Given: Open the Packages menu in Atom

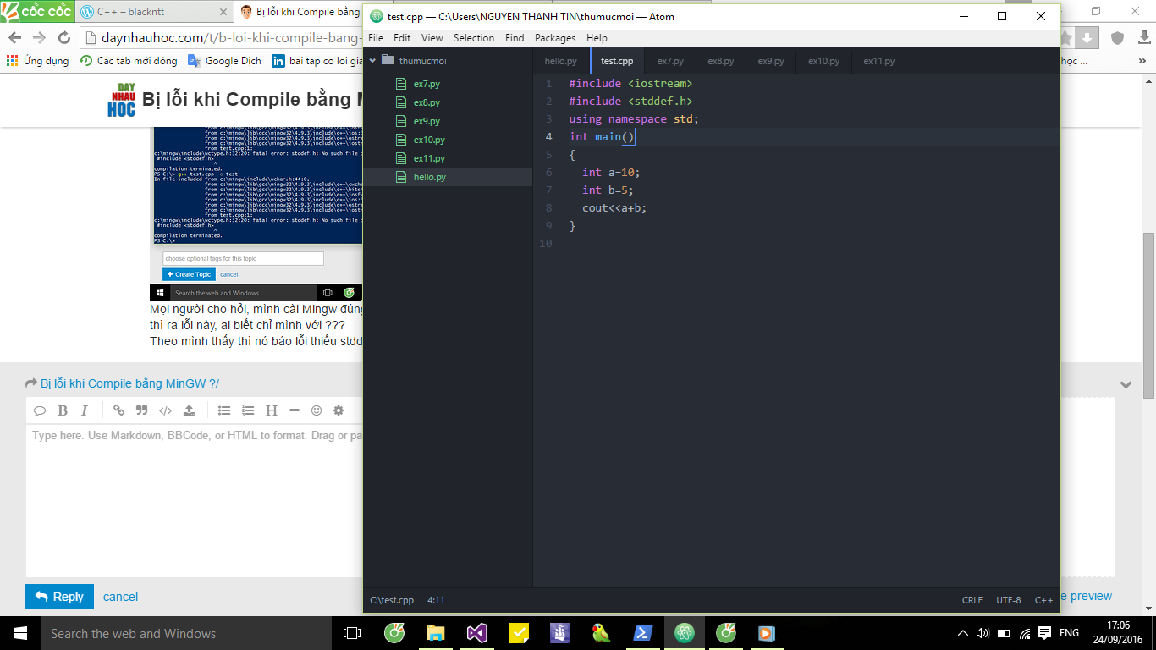Looking at the screenshot, I should pos(555,38).
